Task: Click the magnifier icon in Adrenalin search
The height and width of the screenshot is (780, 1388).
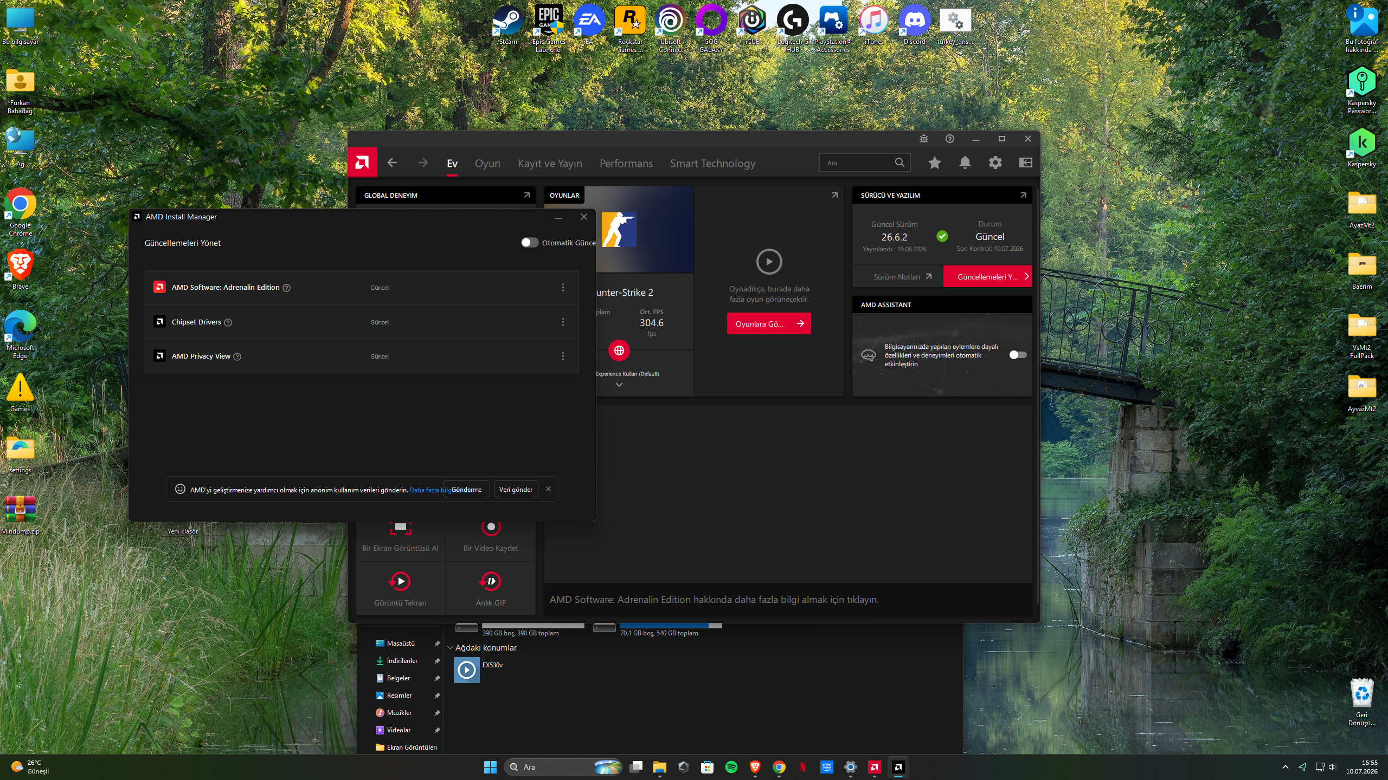Action: [899, 162]
